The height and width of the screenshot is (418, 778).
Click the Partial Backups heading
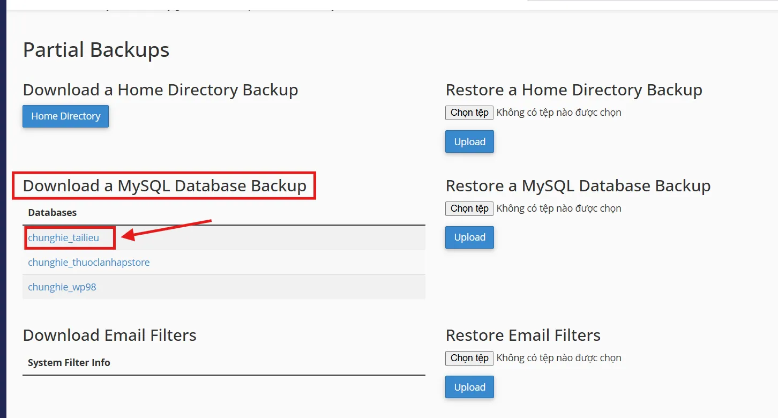(x=96, y=50)
